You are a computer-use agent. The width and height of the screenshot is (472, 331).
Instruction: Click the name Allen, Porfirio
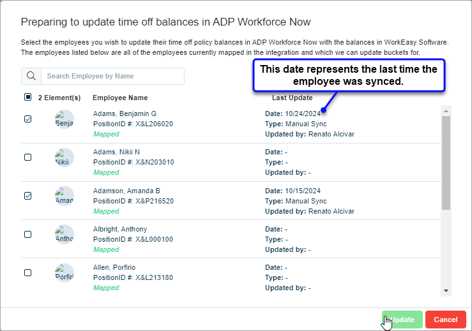pos(114,267)
